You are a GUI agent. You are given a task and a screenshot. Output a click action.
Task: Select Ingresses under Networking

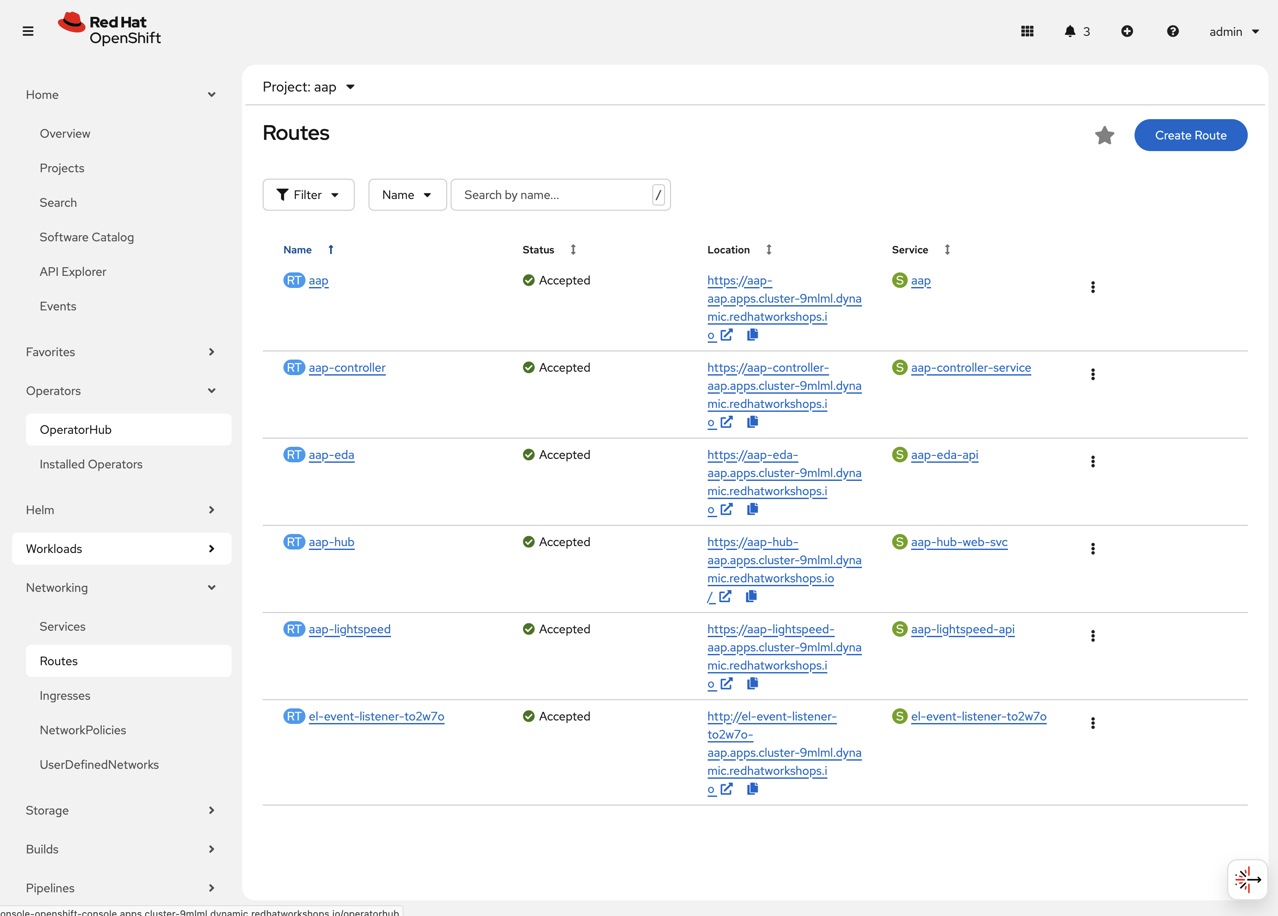pos(65,695)
